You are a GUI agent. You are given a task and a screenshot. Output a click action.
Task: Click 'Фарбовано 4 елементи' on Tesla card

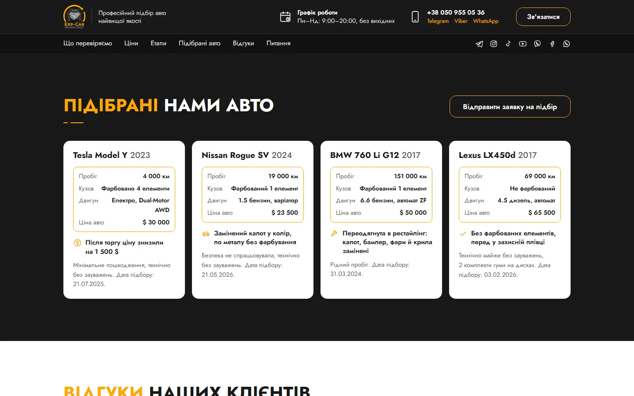tap(136, 188)
